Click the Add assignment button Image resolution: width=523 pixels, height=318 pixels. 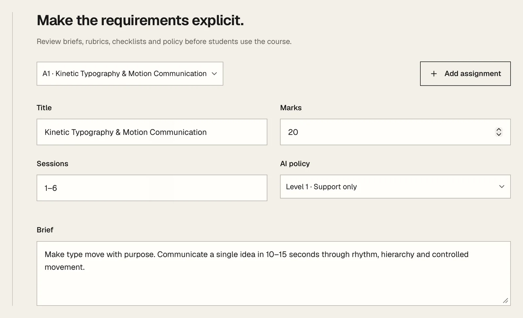[465, 74]
